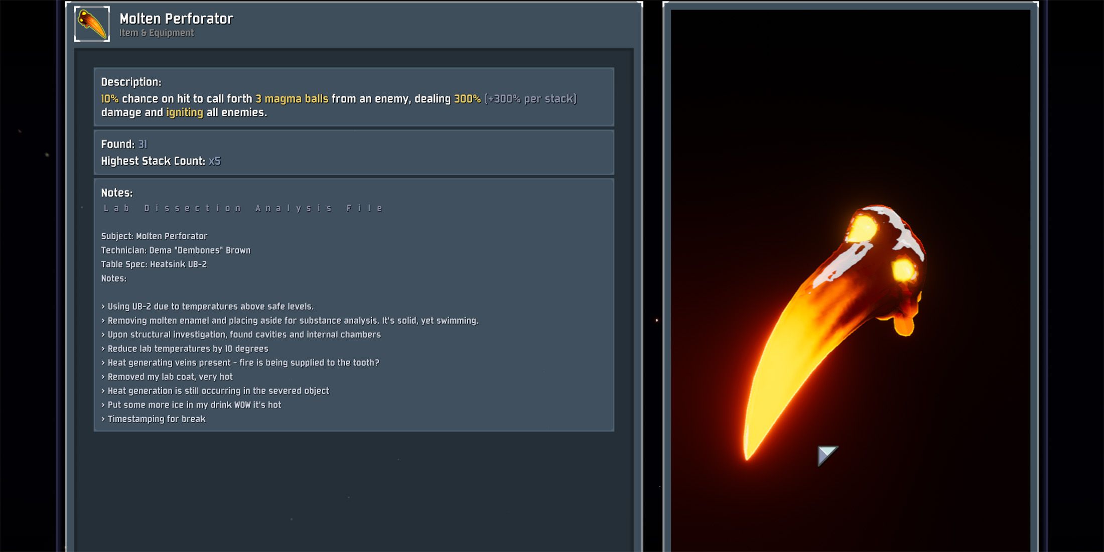
Task: Click the 'Put some more ice in my drink' line
Action: pos(191,404)
